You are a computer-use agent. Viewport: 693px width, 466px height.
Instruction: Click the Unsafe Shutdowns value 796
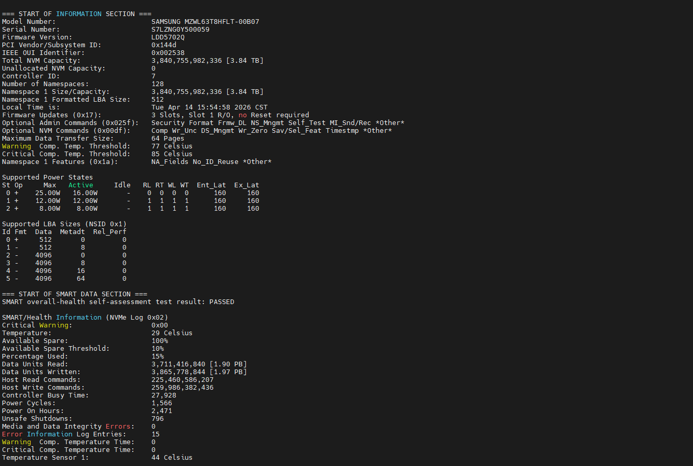[157, 419]
